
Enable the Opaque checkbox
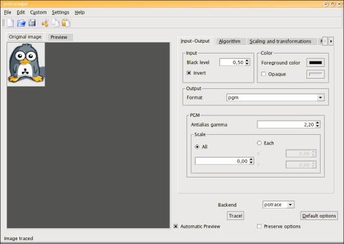pos(263,74)
